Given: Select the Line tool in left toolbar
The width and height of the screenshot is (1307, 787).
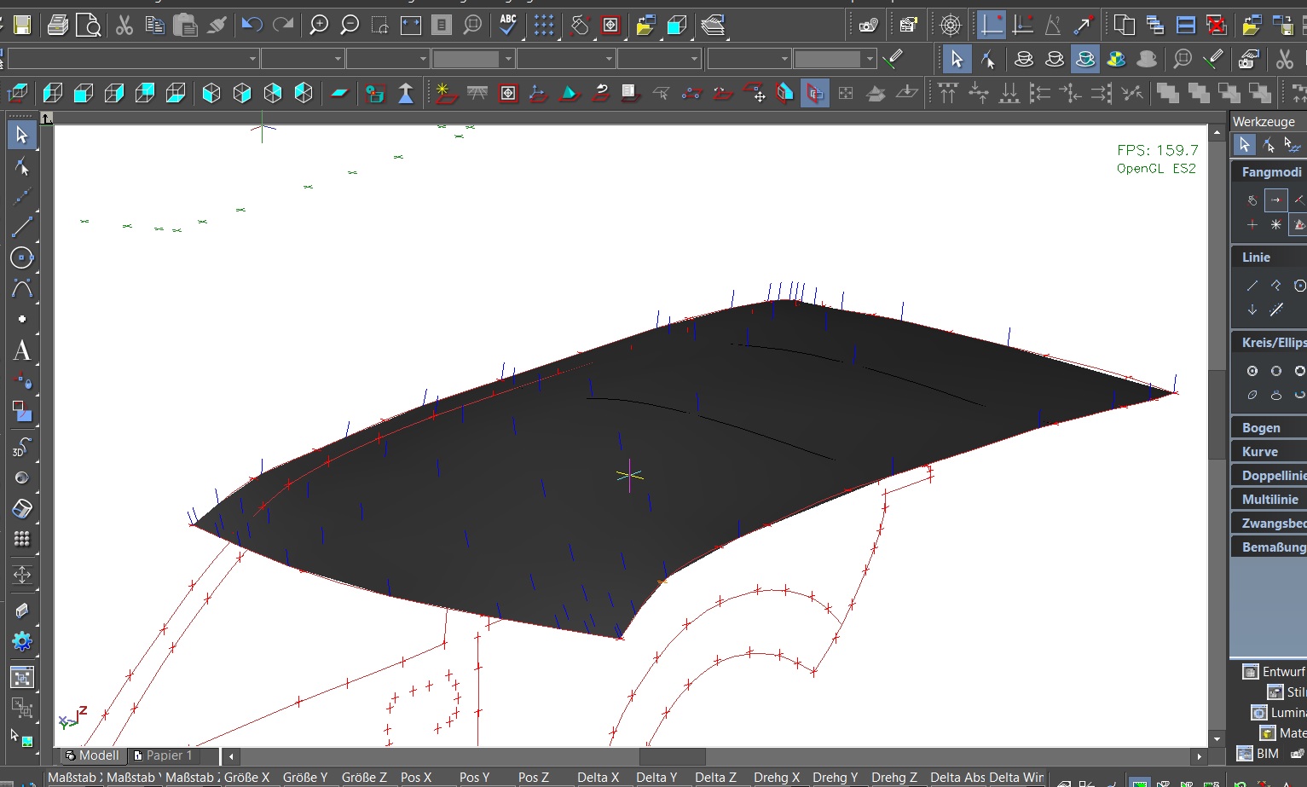Looking at the screenshot, I should 22,227.
